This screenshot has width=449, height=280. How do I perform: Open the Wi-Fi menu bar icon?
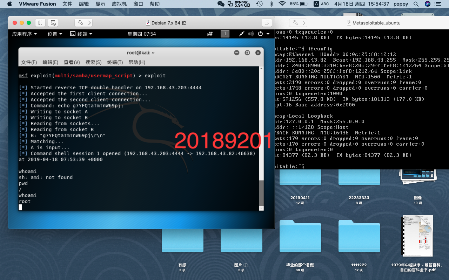tap(282, 4)
